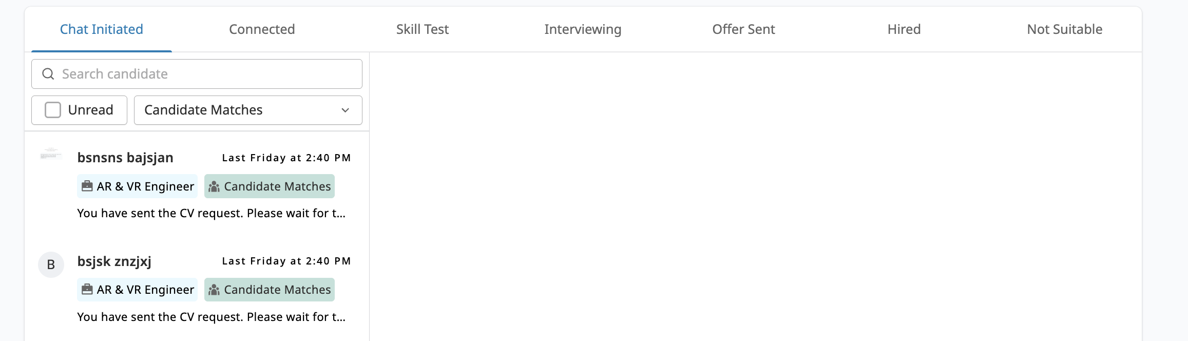
Task: Click the briefcase icon on bsnsns bajsjan's job tag
Action: [88, 186]
